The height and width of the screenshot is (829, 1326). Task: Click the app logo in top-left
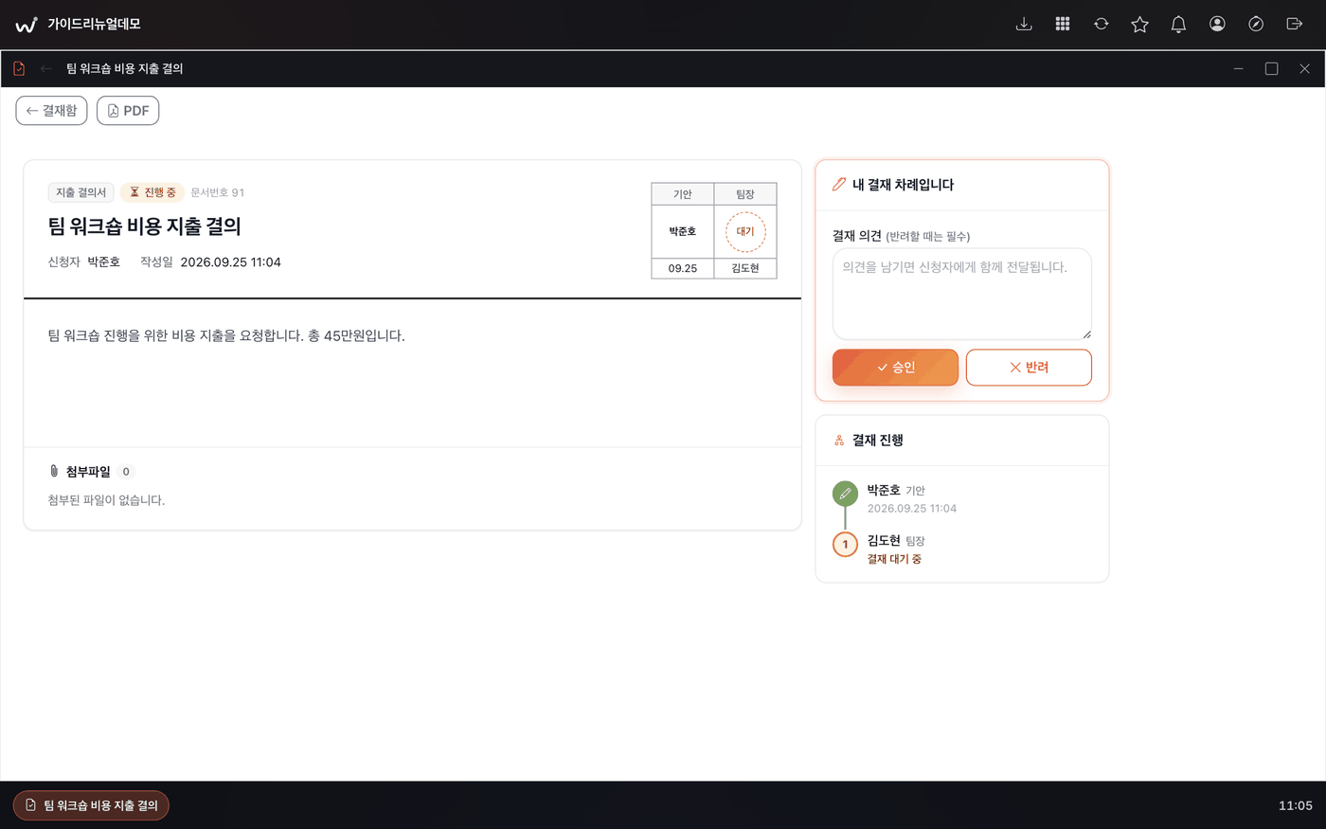pyautogui.click(x=27, y=25)
